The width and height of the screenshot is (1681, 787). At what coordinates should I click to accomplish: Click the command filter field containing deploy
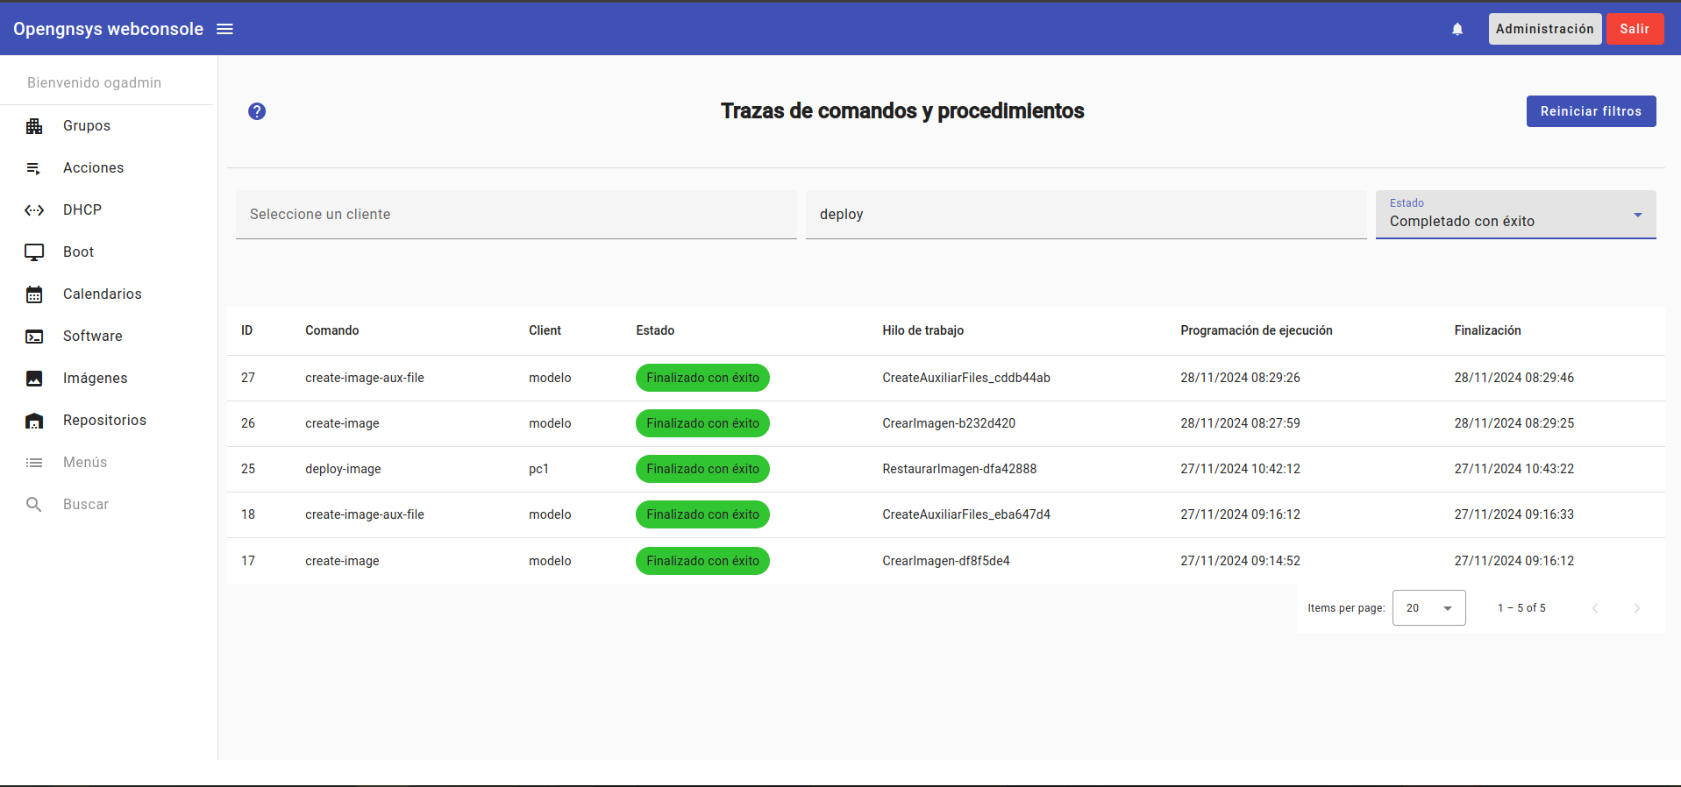[1085, 215]
